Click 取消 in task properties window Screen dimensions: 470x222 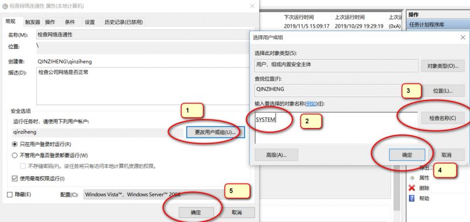click(237, 213)
